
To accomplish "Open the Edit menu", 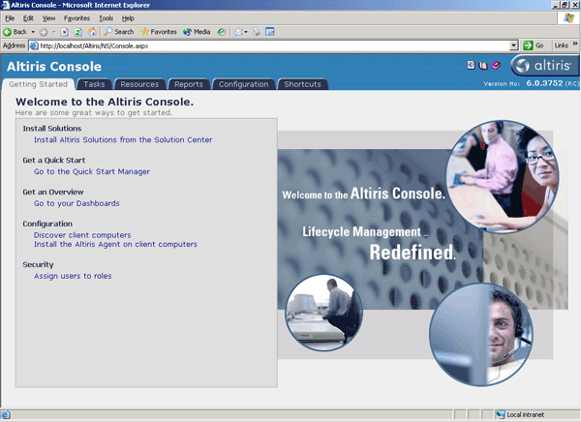I will (x=28, y=18).
